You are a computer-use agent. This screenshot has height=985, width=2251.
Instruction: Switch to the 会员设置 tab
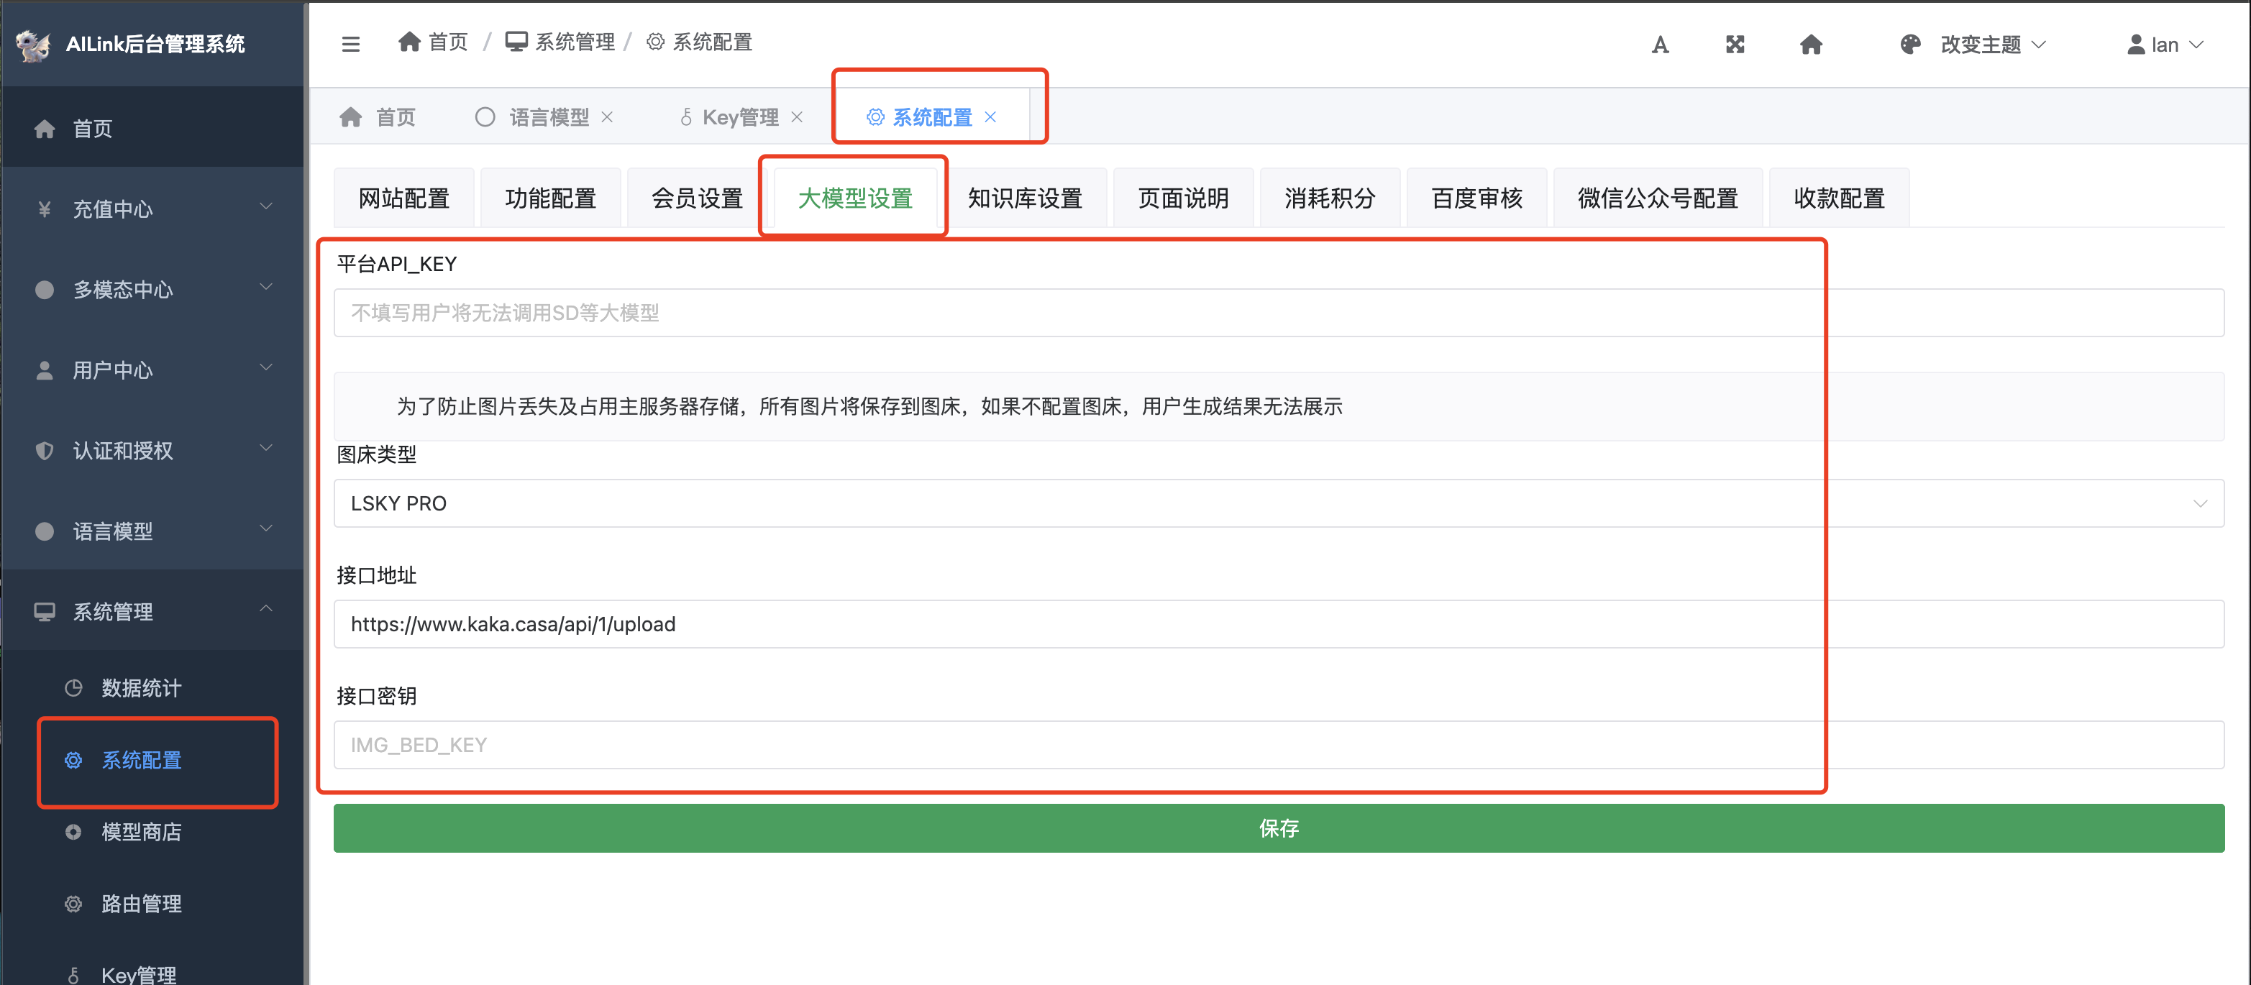(x=698, y=198)
